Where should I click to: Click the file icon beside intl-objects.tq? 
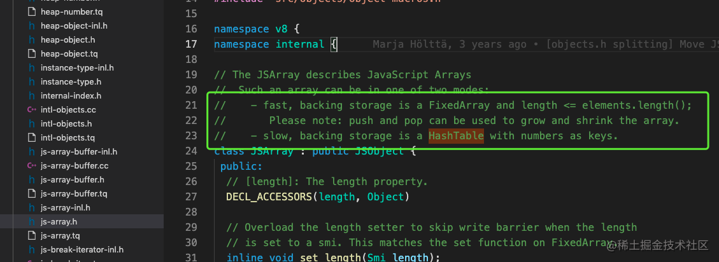point(31,137)
